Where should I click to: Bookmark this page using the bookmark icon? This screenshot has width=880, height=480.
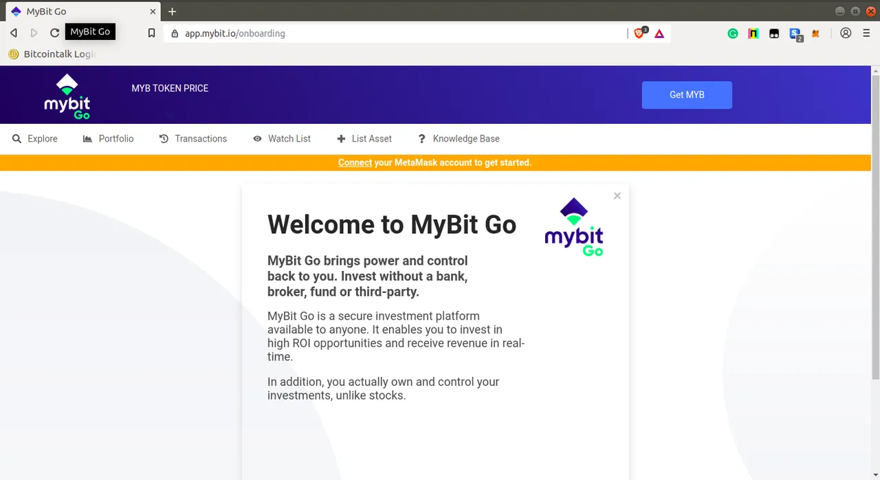[152, 33]
